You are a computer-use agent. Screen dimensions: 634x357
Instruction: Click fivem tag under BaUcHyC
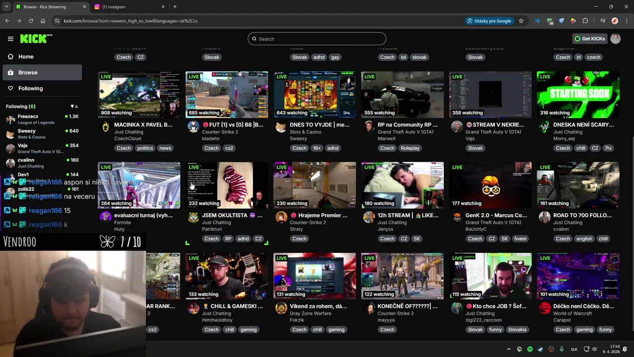pos(520,238)
